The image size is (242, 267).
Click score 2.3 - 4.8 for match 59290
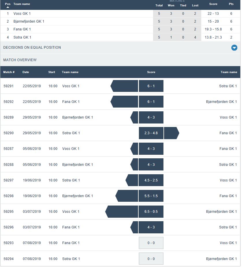tap(151, 133)
